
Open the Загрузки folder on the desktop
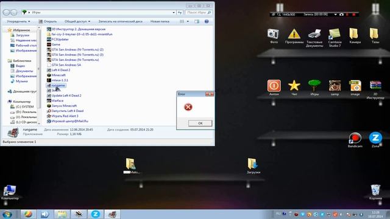253,165
